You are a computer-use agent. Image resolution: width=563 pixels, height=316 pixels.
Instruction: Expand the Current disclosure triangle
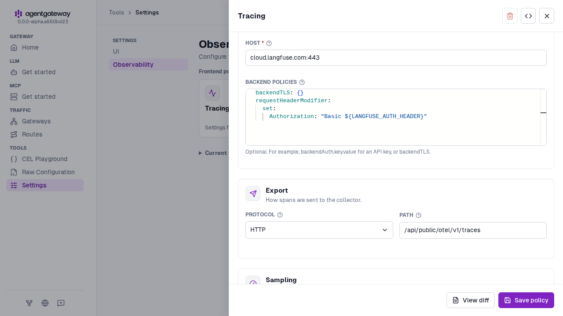point(201,153)
